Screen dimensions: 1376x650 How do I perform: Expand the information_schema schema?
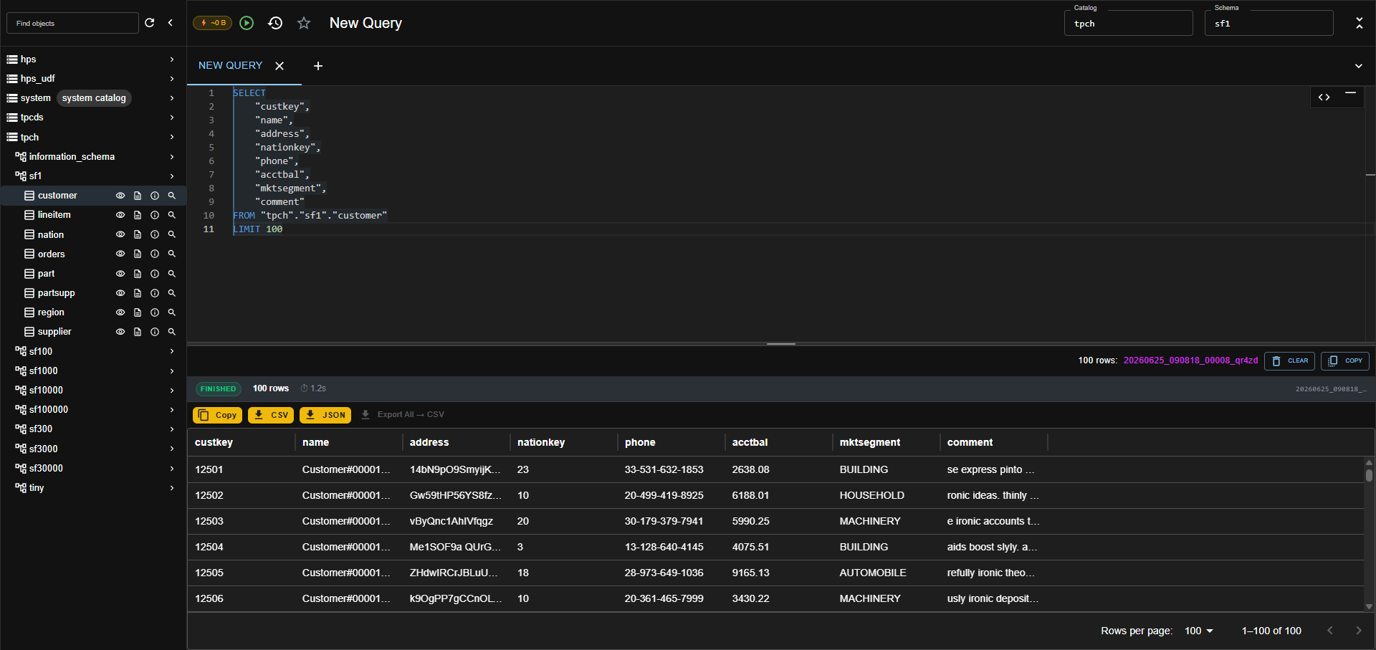pyautogui.click(x=172, y=157)
